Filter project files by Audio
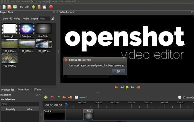The width and height of the screenshot is (194, 122). coord(26,19)
